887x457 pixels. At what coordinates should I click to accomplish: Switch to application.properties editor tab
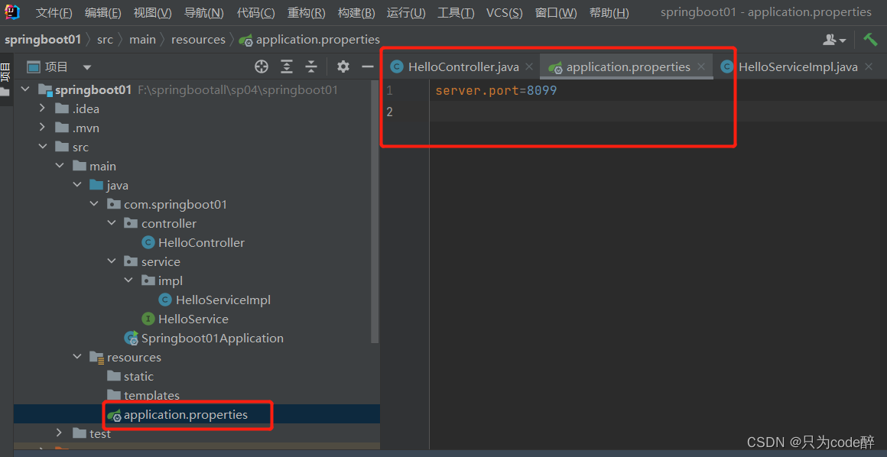pyautogui.click(x=628, y=66)
